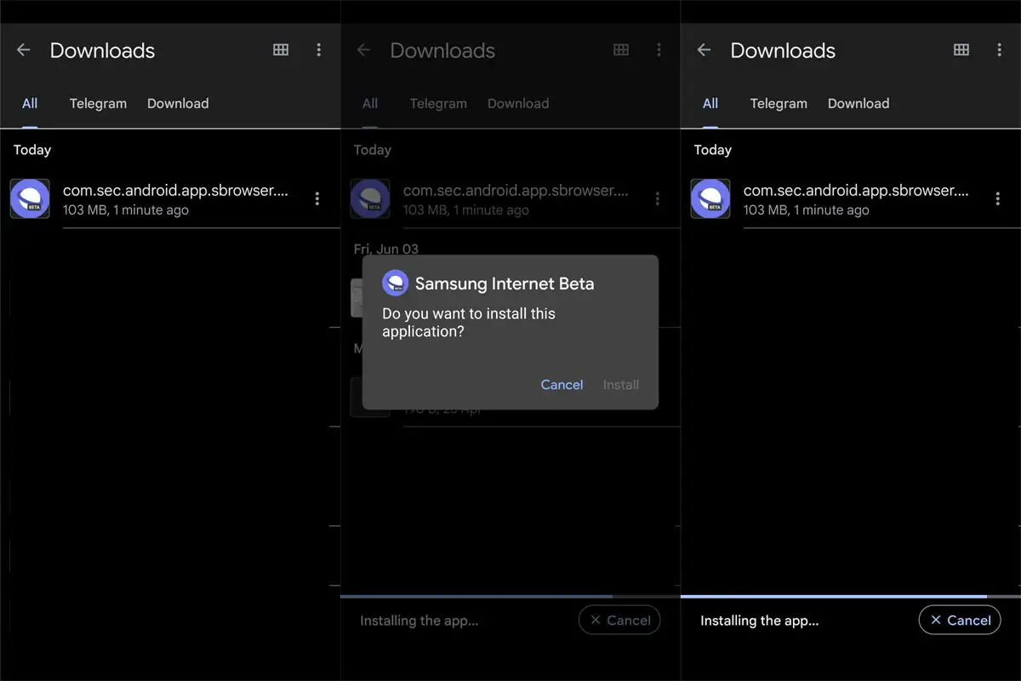Tap dimmed grid view icon in middle screen
Screen dimensions: 1021x681
pyautogui.click(x=621, y=50)
